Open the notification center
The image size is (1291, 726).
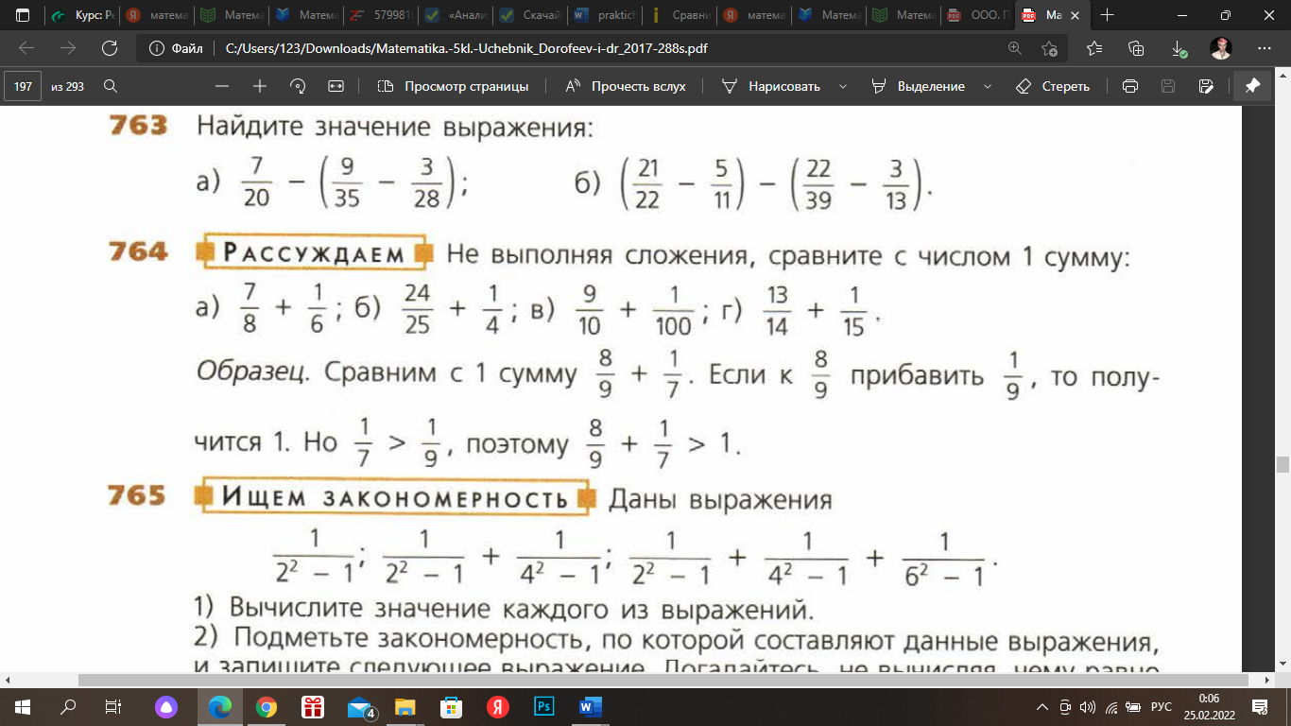1260,706
